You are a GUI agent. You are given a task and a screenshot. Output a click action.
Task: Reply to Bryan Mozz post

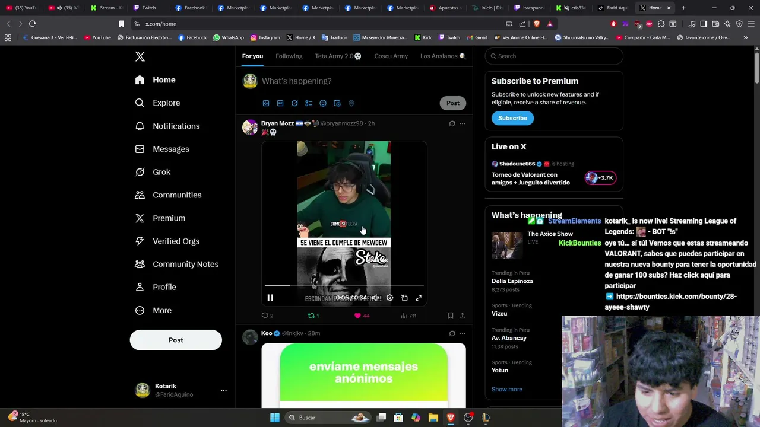pyautogui.click(x=267, y=316)
